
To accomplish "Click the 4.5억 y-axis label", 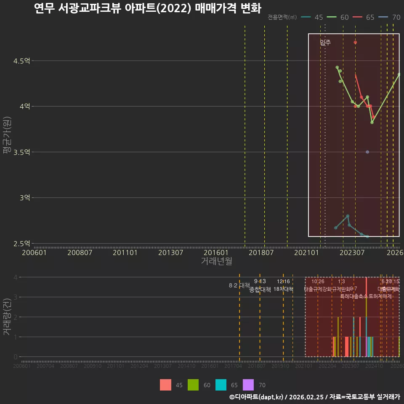I will pyautogui.click(x=21, y=61).
